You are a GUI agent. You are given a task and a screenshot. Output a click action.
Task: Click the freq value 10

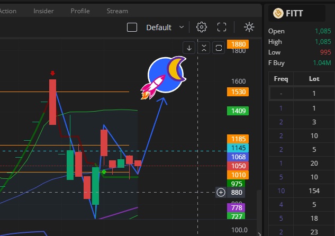[281, 190]
